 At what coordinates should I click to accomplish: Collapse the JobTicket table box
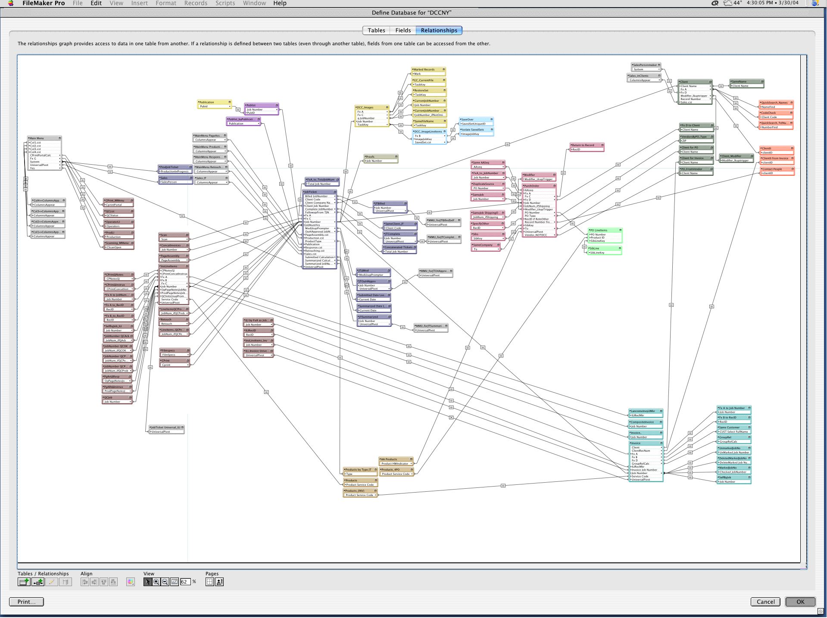[x=335, y=192]
